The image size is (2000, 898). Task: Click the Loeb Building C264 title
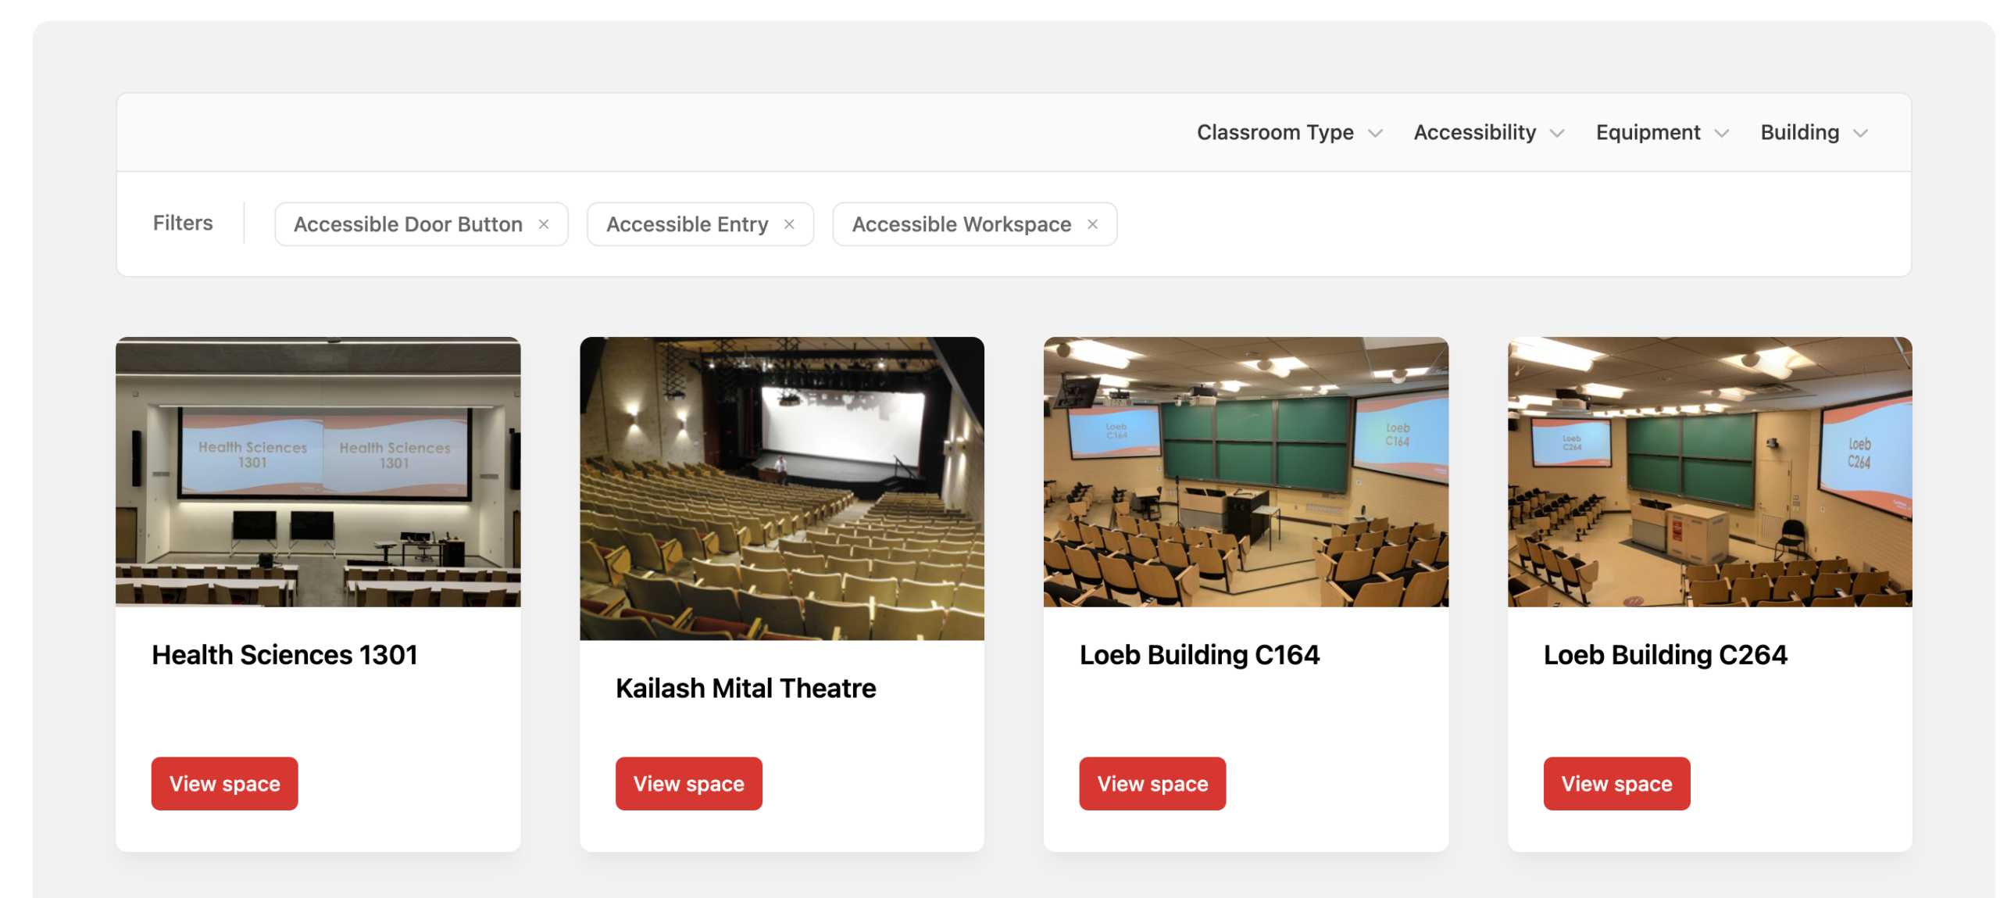pos(1665,655)
